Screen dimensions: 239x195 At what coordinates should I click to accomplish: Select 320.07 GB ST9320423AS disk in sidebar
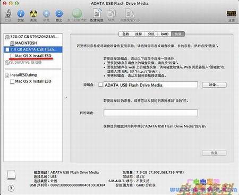[33, 37]
